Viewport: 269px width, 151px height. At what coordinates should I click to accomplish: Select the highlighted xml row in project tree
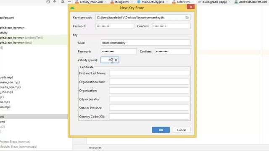[34, 117]
